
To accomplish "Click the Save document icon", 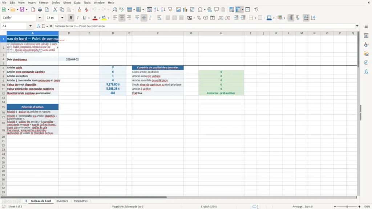I will point(22,9).
